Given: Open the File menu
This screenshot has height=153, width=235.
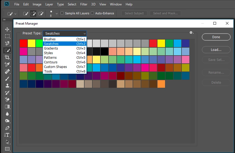Looking at the screenshot, I should [x=17, y=4].
